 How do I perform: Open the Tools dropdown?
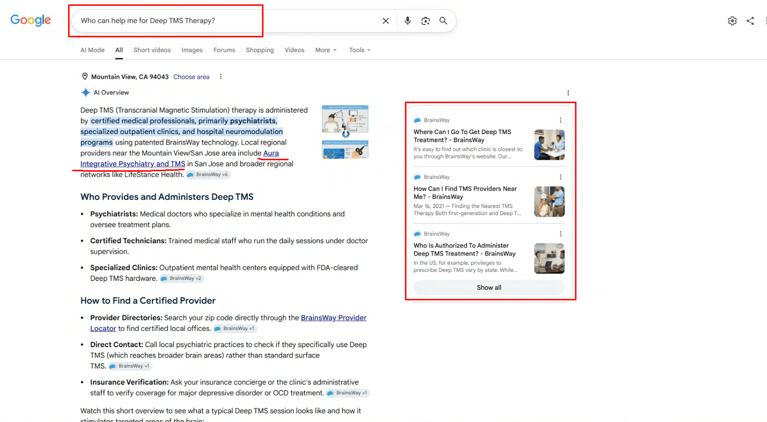point(360,50)
